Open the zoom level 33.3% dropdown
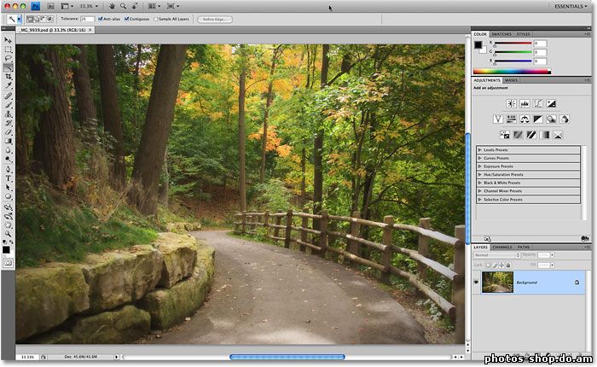Image resolution: width=597 pixels, height=367 pixels. point(89,6)
